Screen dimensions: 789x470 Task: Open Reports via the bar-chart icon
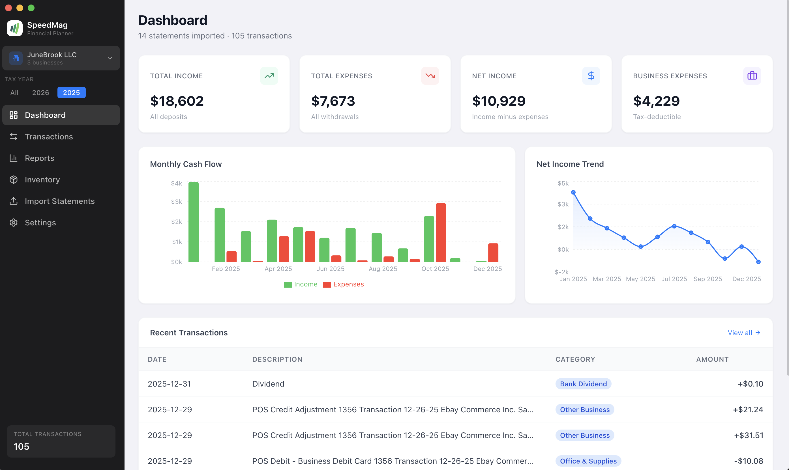pos(14,158)
